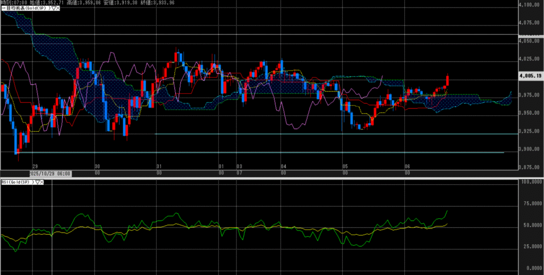
Task: Click the 4,100.00 price axis label
Action: [x=529, y=5]
